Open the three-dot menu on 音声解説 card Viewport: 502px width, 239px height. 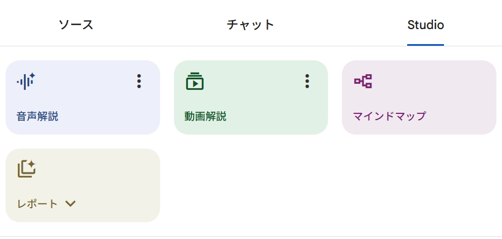point(139,82)
